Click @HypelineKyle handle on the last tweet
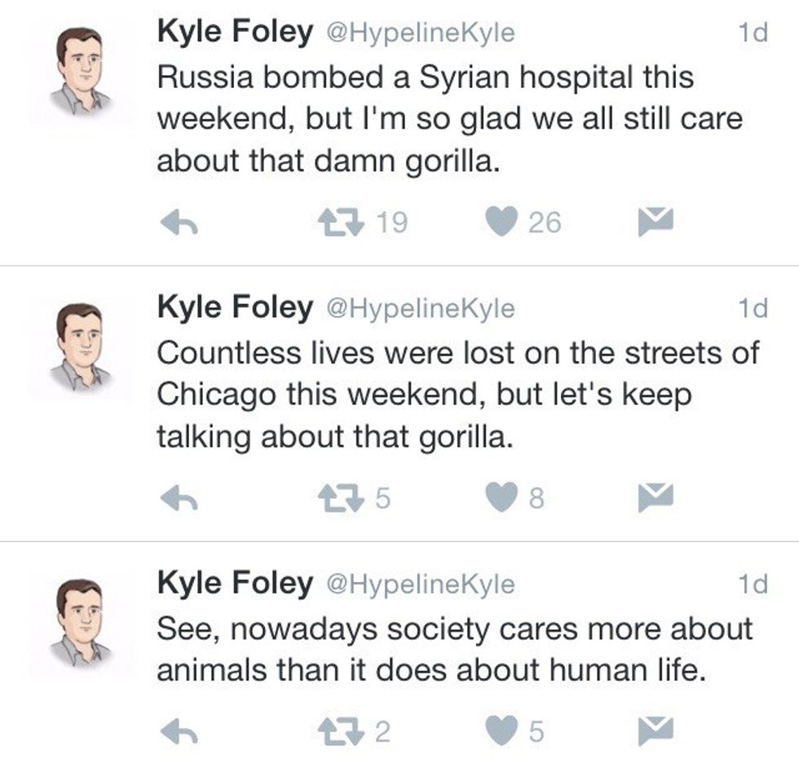The width and height of the screenshot is (799, 763). (420, 584)
